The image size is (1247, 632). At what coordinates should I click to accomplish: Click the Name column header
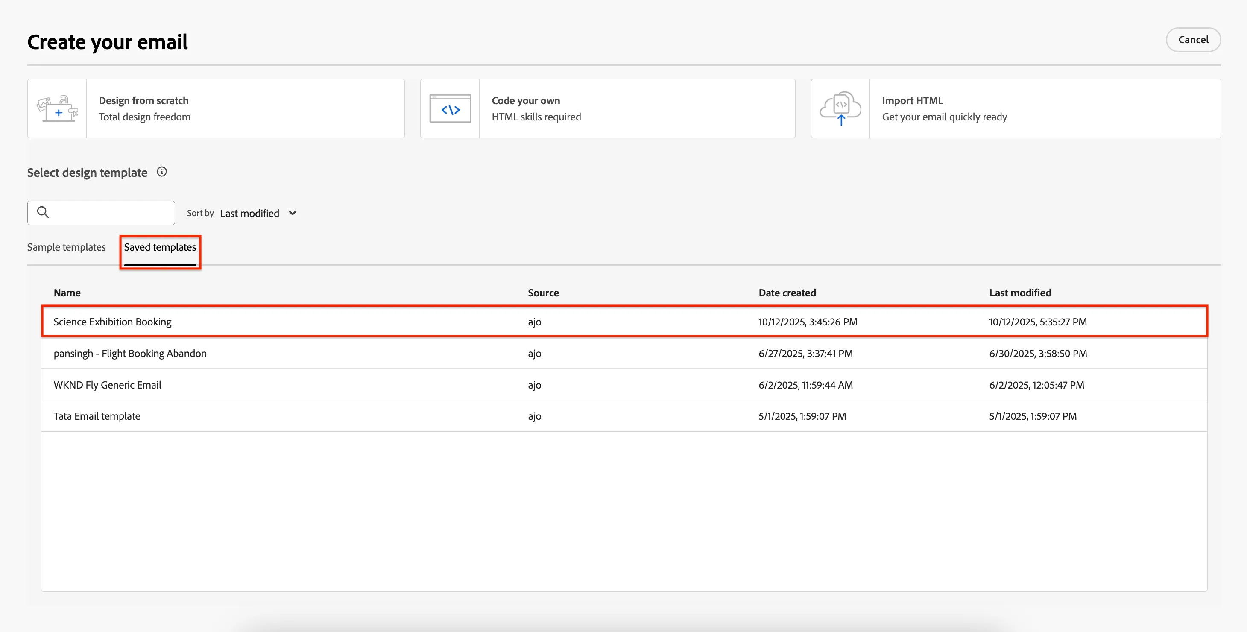67,293
